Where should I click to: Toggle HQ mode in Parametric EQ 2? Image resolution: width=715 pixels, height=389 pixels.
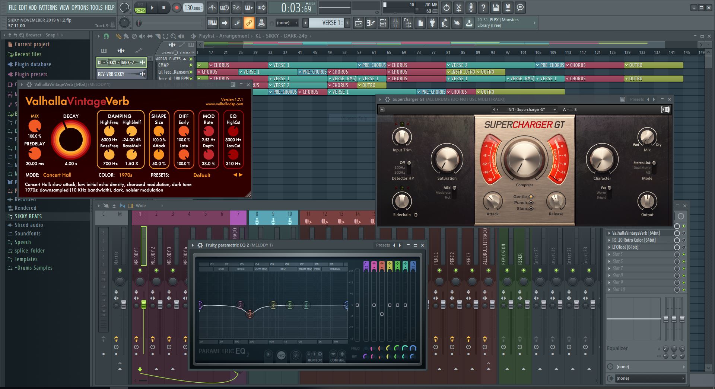[x=281, y=356]
